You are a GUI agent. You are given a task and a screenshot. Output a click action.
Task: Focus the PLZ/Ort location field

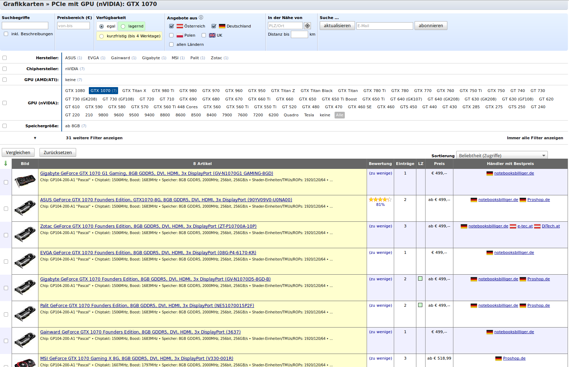pos(285,26)
